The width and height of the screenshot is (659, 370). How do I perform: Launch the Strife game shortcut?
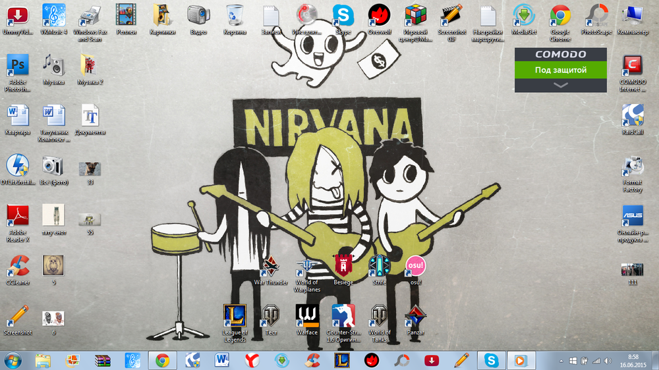click(x=379, y=270)
